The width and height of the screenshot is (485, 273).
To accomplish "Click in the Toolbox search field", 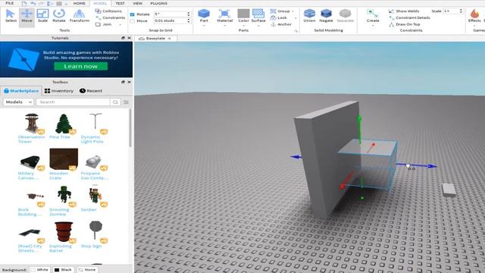I will 73,102.
